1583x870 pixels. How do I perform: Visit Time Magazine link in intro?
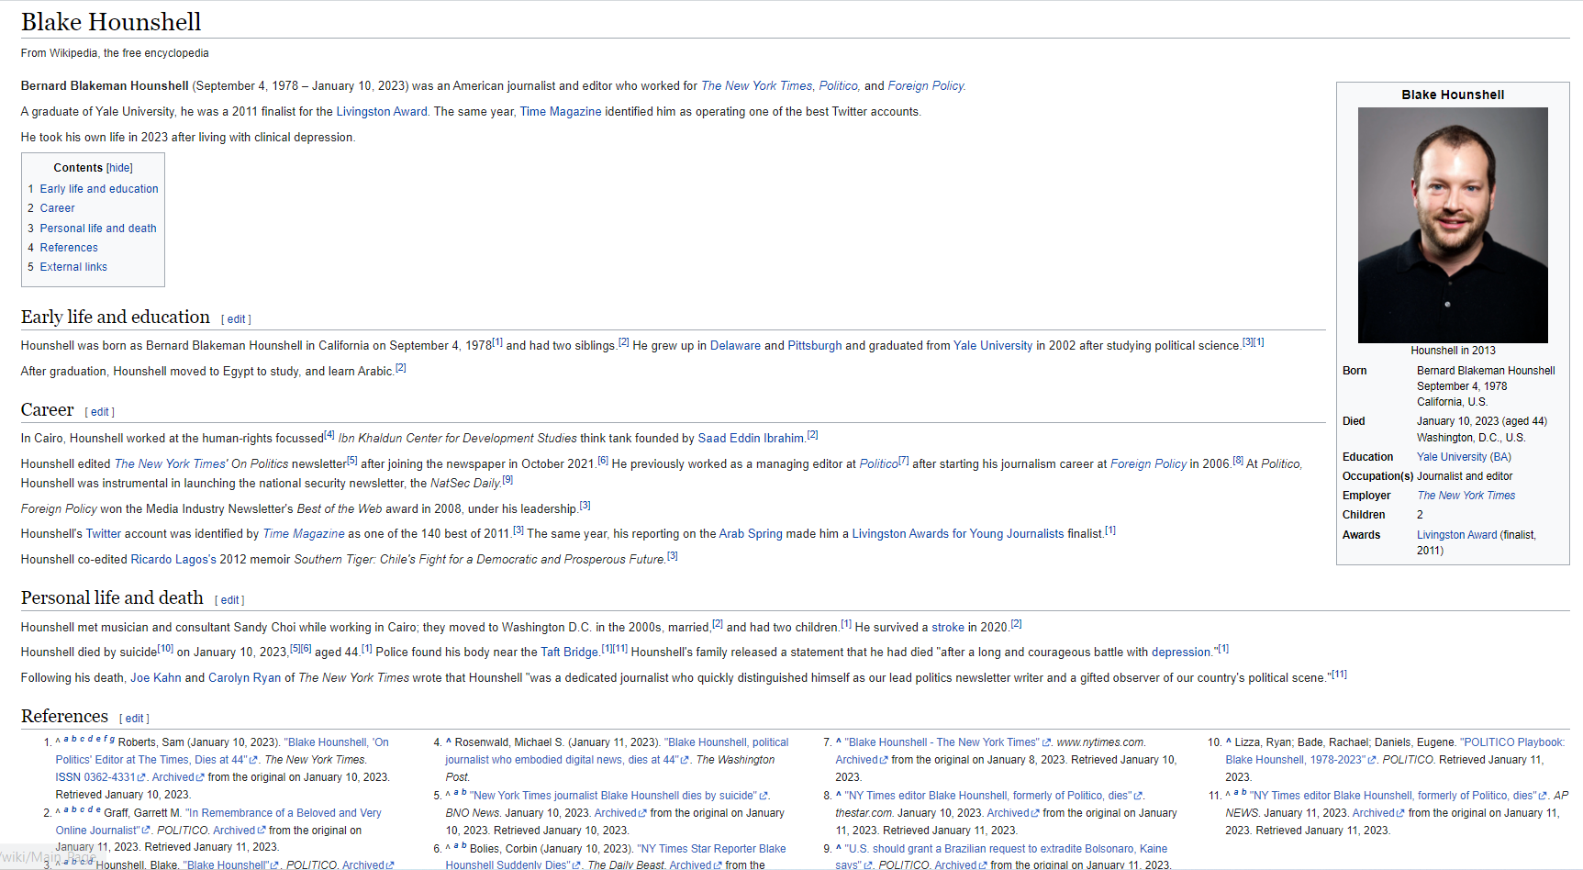561,112
